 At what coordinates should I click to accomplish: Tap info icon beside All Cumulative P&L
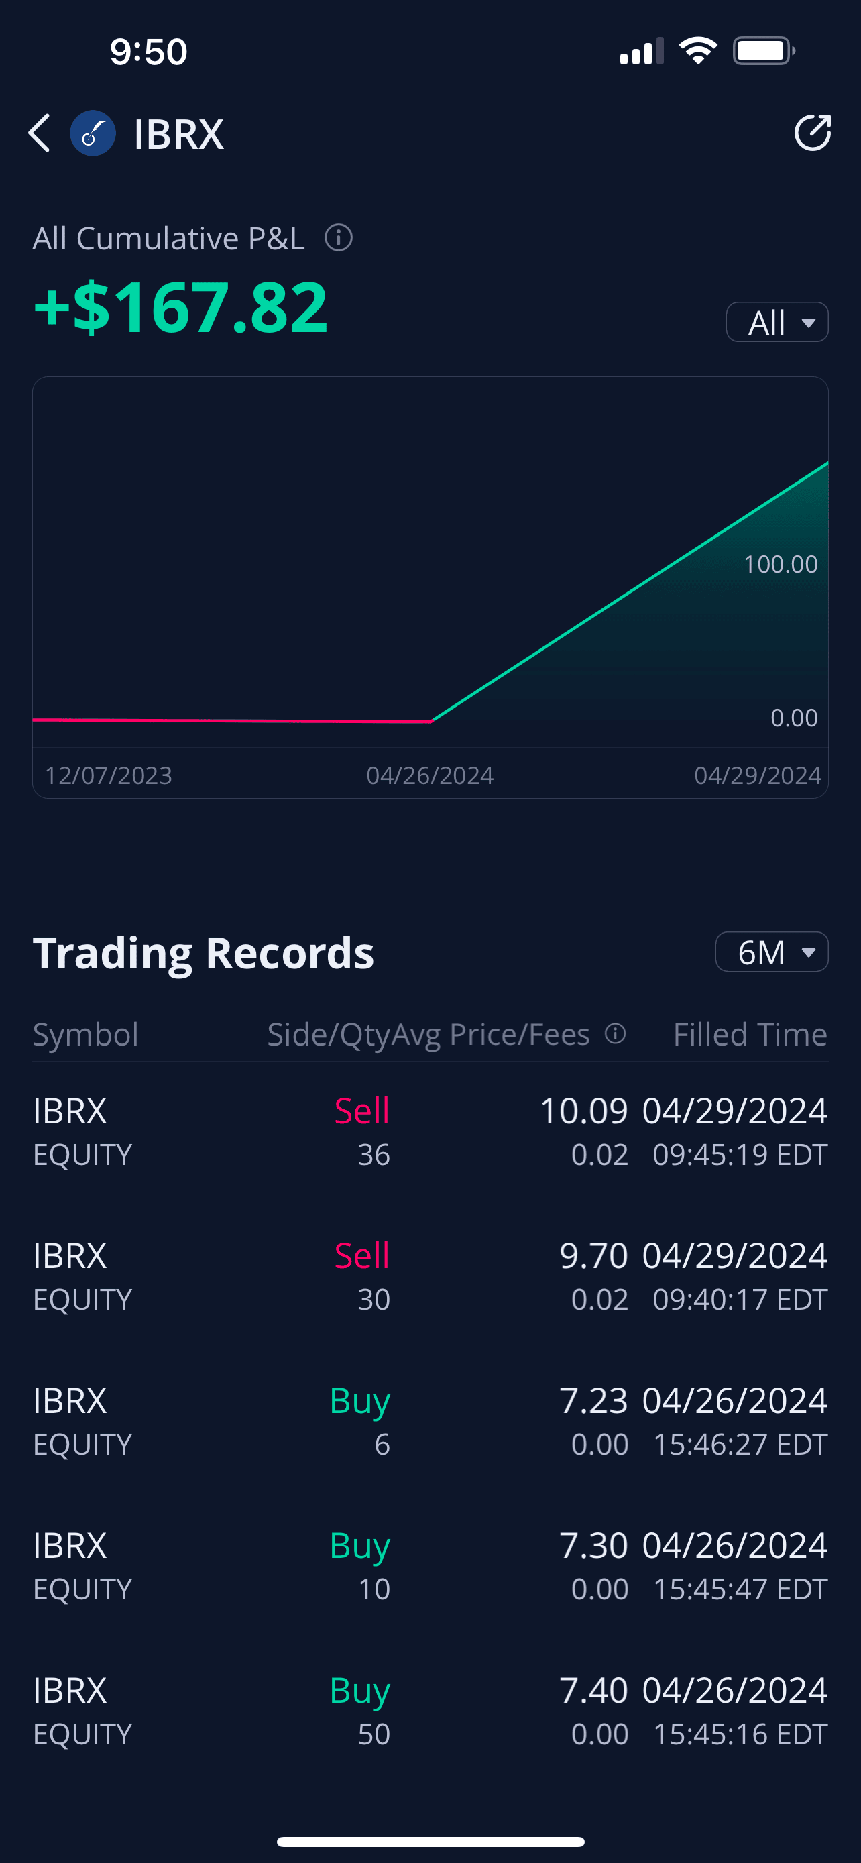[339, 238]
